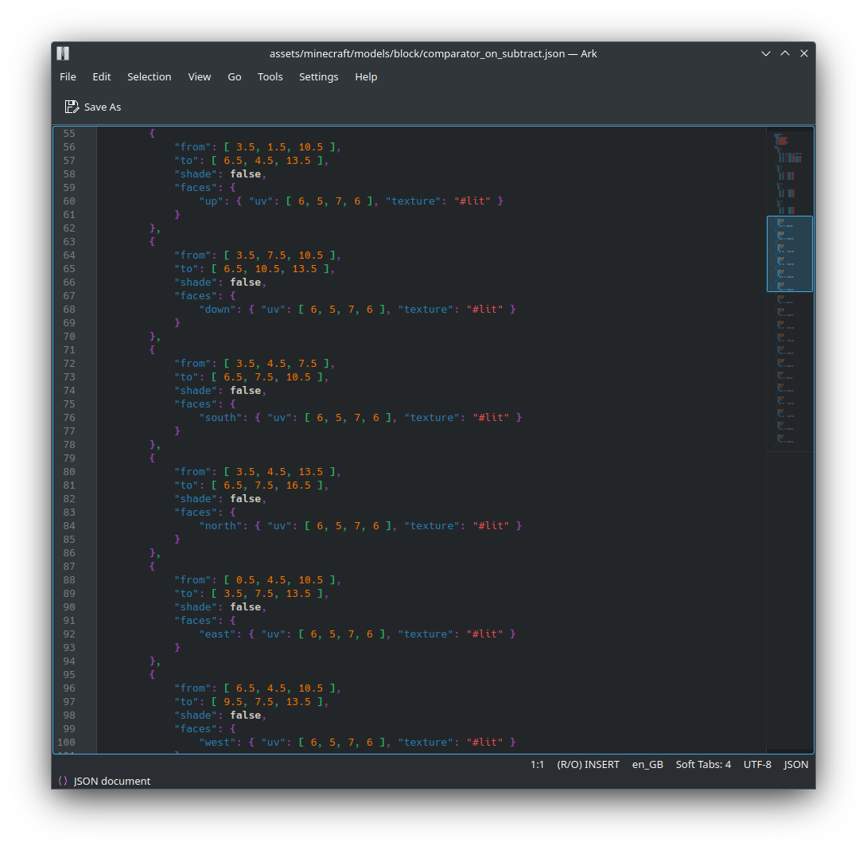Minimize the Ark window
867x850 pixels.
point(766,53)
